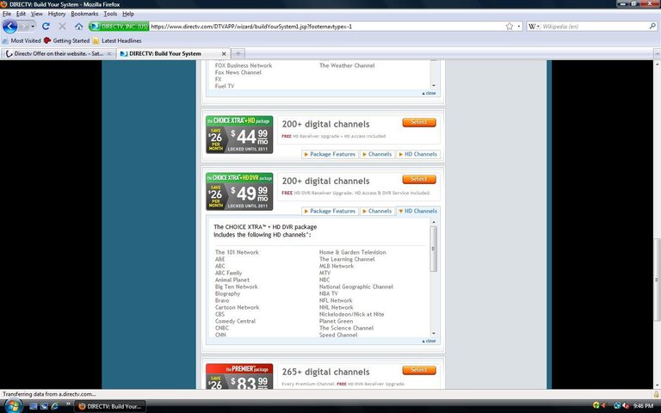Click FOX Business Network in upper list

[244, 65]
